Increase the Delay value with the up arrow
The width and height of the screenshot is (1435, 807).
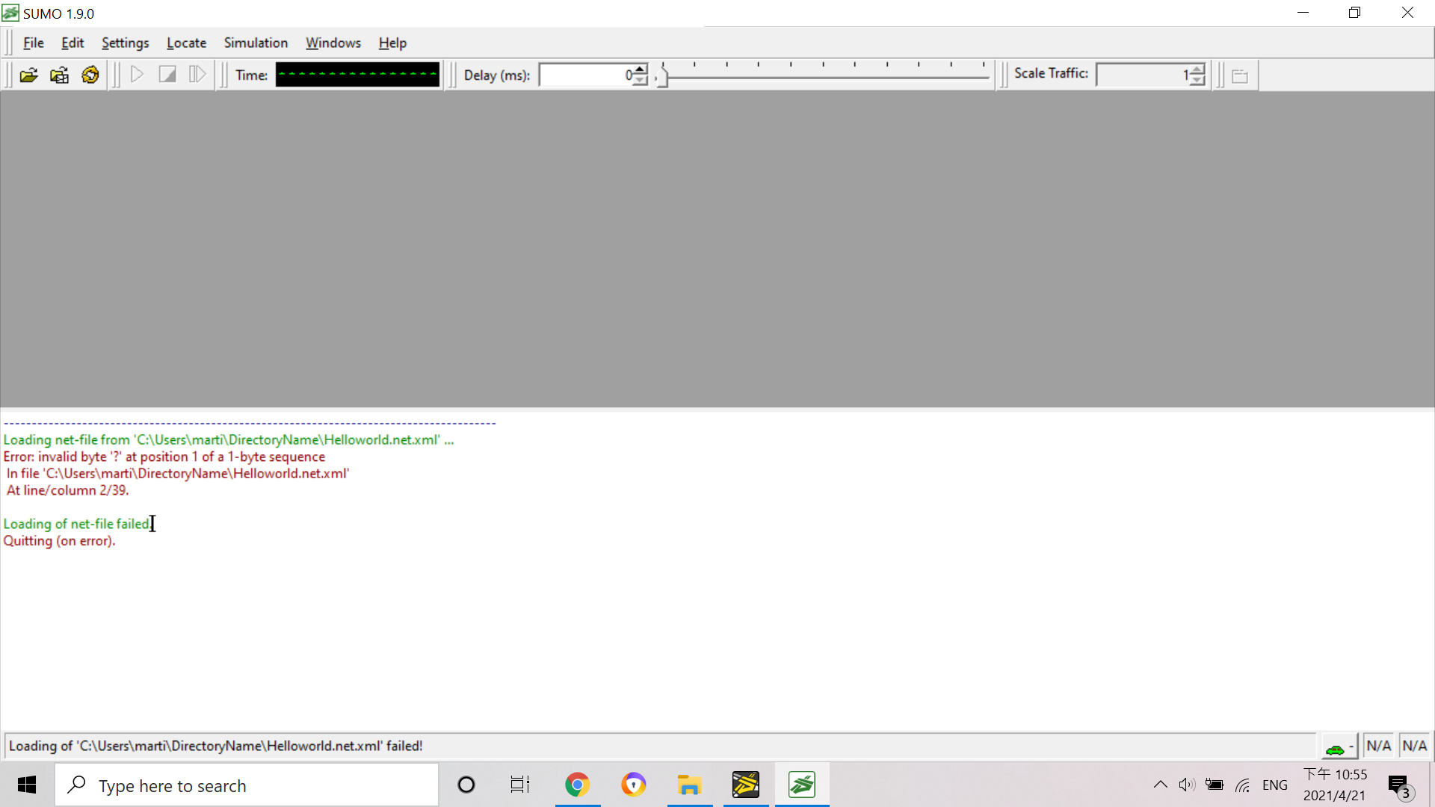[641, 69]
